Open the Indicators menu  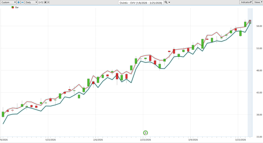point(246,2)
